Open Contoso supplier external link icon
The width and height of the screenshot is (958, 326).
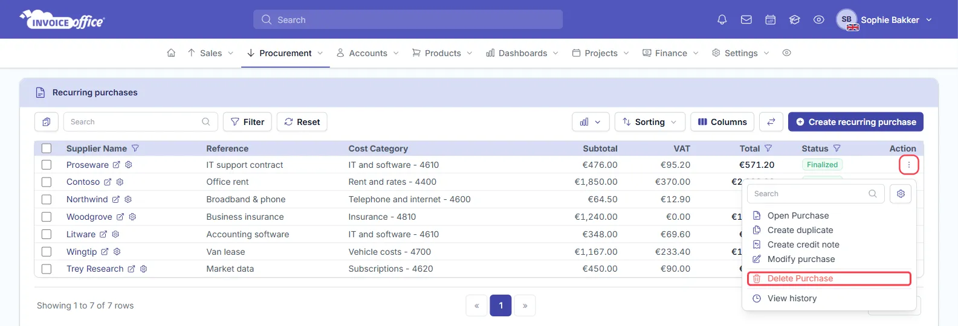click(108, 182)
